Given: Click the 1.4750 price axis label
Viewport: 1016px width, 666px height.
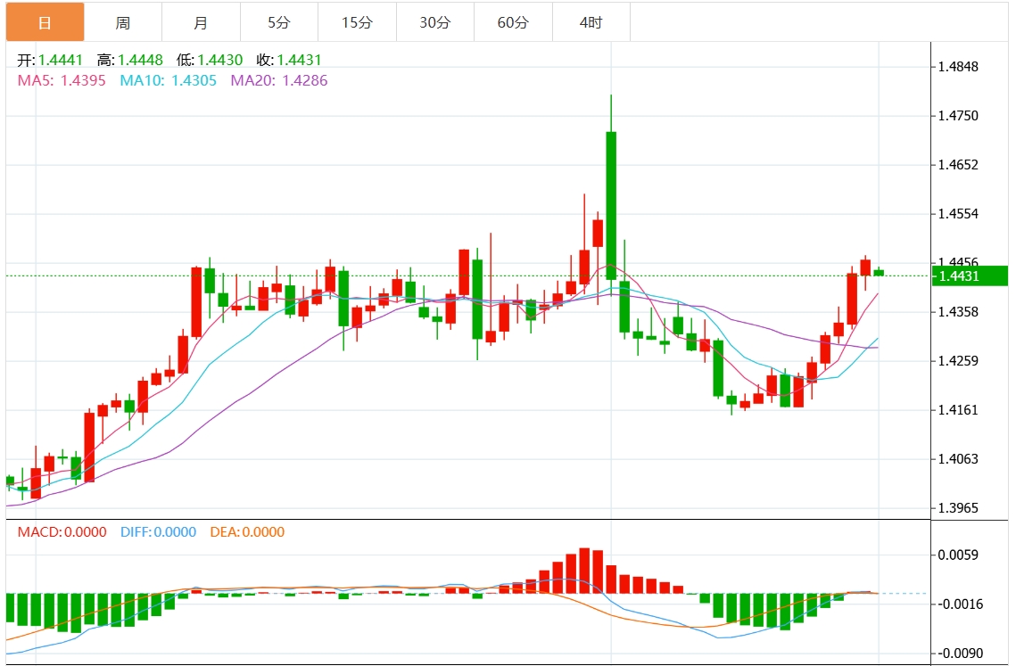Looking at the screenshot, I should point(958,116).
